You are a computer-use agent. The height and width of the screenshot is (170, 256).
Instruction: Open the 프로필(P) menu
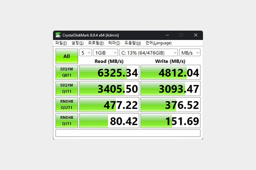96,43
